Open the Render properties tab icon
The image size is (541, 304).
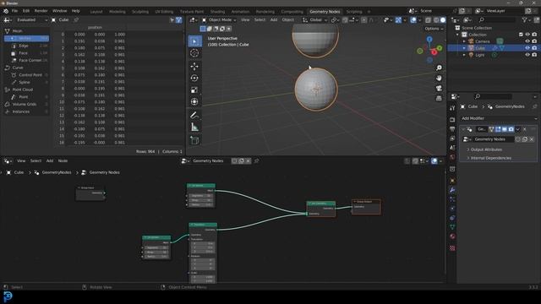point(452,120)
